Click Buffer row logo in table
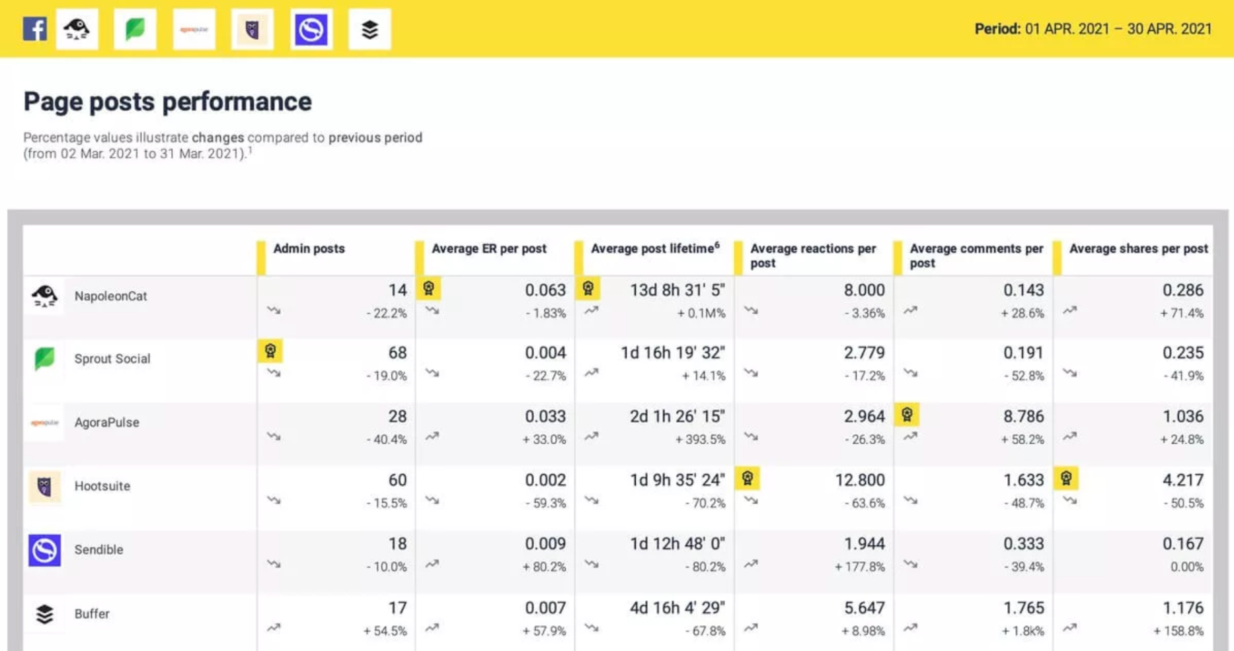Image resolution: width=1234 pixels, height=651 pixels. point(45,614)
